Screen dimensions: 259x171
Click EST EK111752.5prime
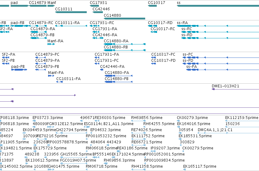pos(148,136)
